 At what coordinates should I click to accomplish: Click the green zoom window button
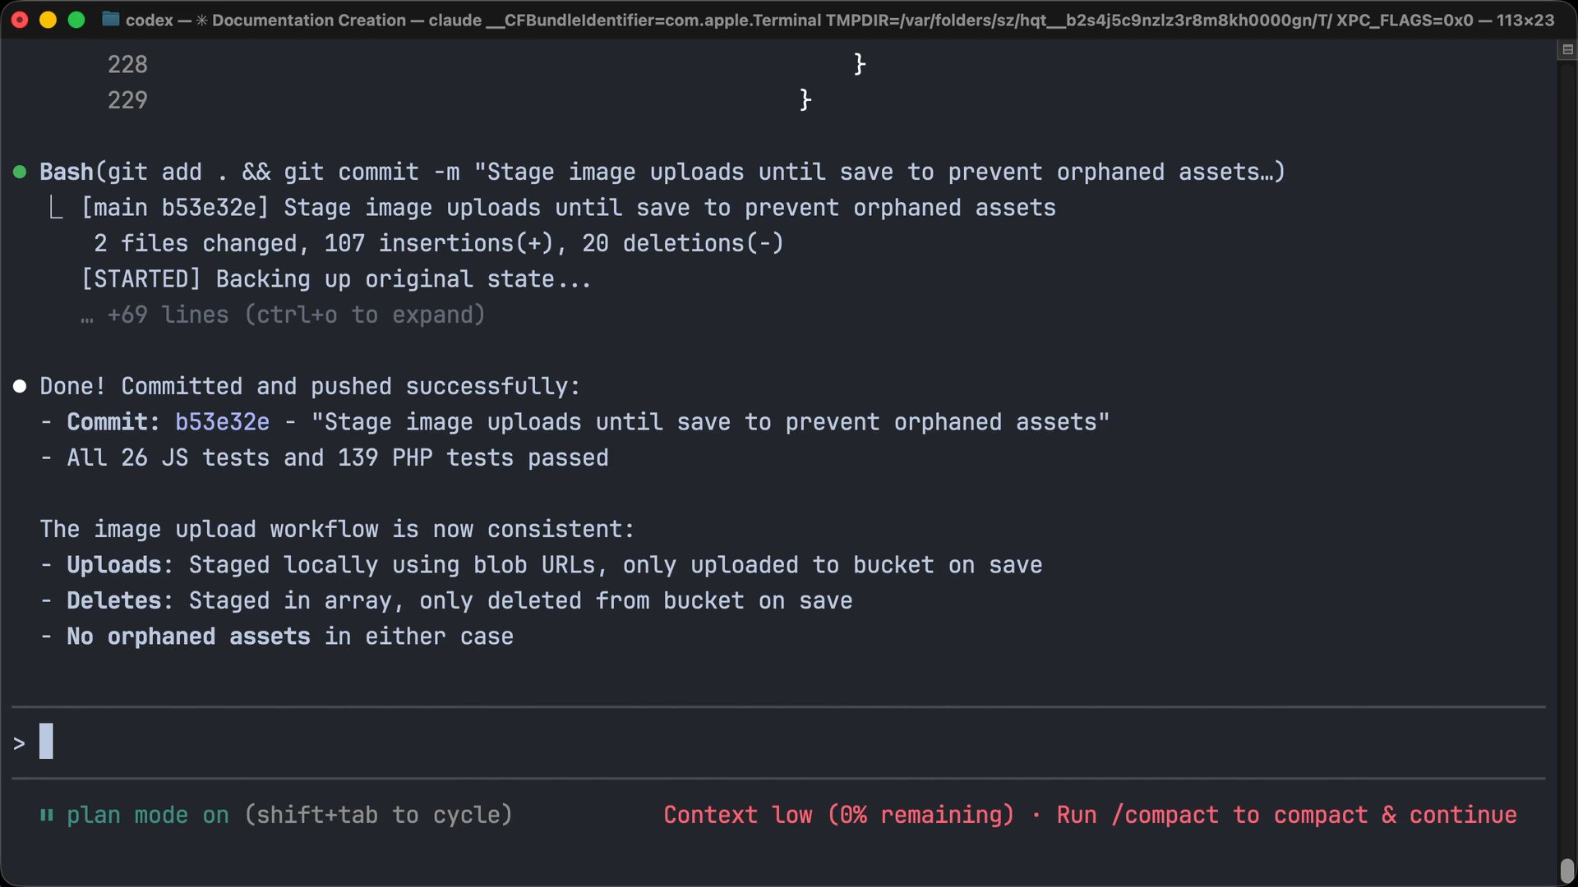click(76, 20)
